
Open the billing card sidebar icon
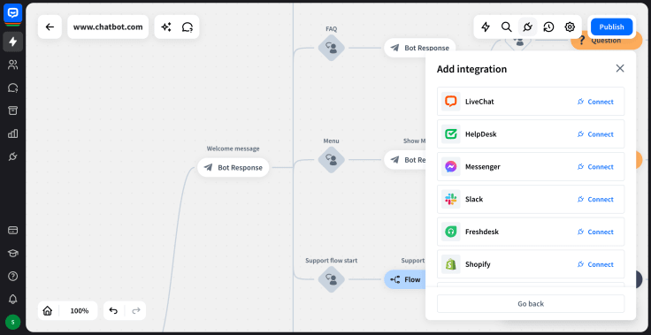click(x=13, y=230)
